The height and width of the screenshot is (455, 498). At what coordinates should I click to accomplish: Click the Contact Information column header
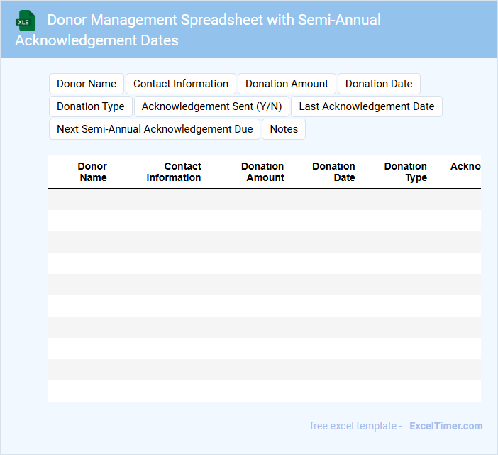pyautogui.click(x=175, y=172)
